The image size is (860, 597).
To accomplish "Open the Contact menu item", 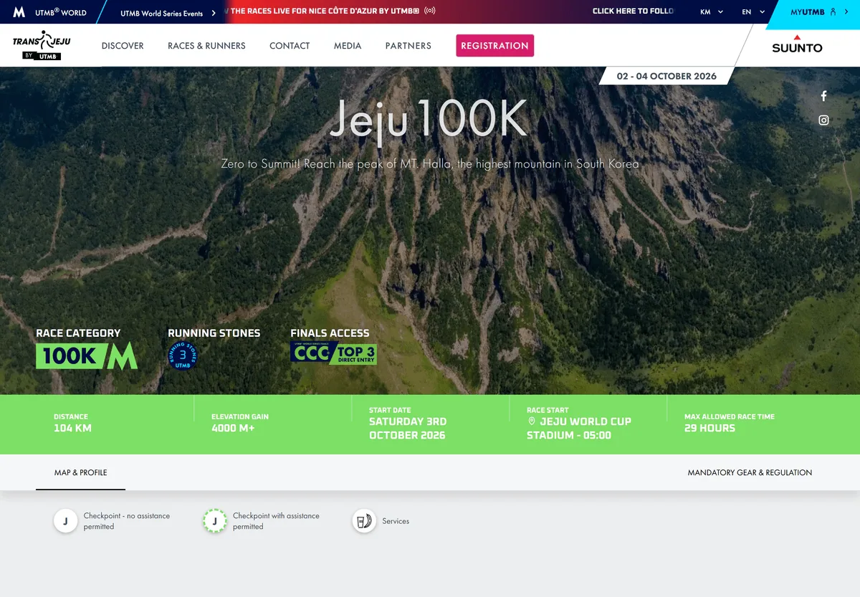I will tap(290, 45).
